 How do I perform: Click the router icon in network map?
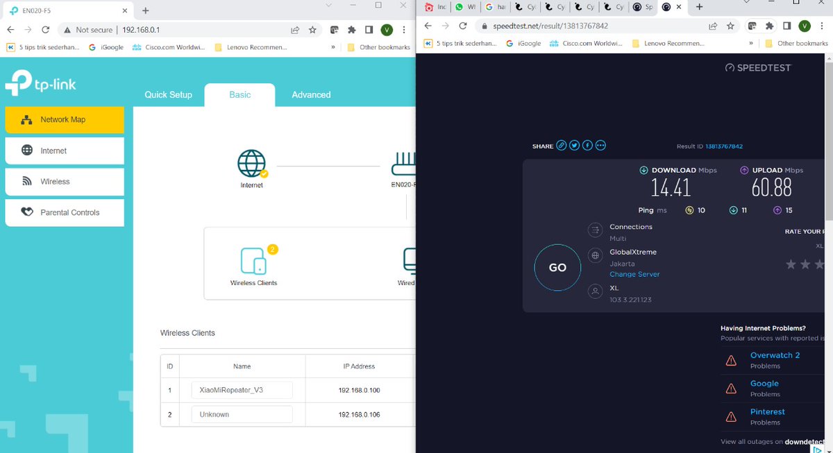click(403, 164)
